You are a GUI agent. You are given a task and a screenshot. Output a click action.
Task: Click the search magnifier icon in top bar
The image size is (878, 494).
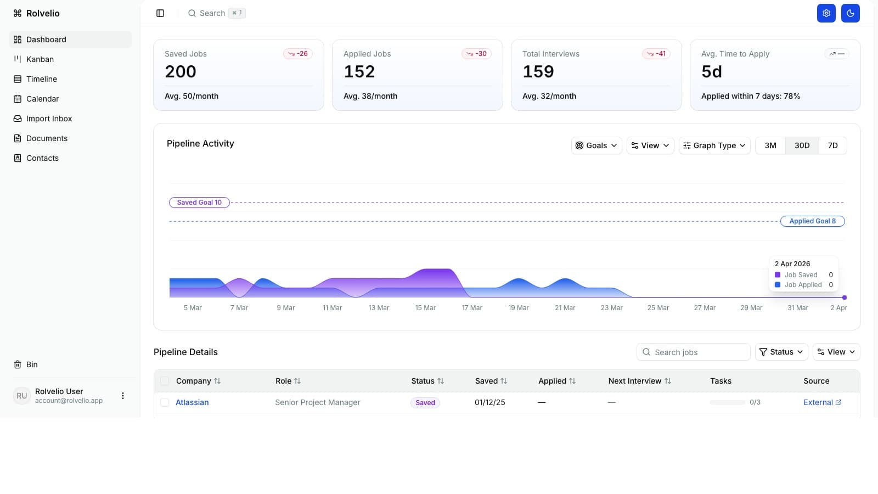tap(192, 13)
